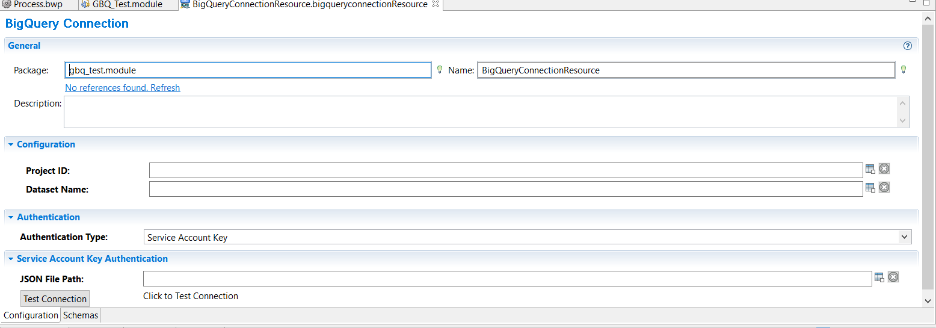Click the 'BigQuery Connection' heading
The height and width of the screenshot is (328, 936).
point(67,23)
